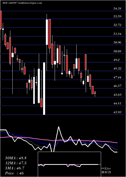
Task: Click the BSE 540937 bullkhan.tbrjar.com header text
Action: click(22, 3)
